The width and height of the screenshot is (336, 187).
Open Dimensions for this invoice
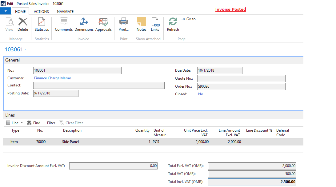[84, 24]
